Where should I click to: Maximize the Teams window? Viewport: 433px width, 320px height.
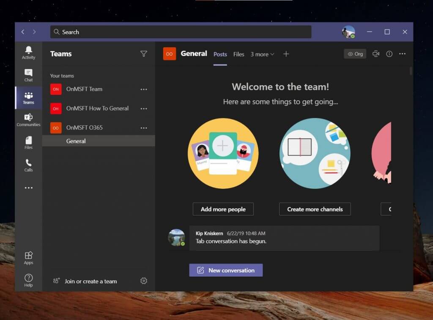click(x=387, y=32)
